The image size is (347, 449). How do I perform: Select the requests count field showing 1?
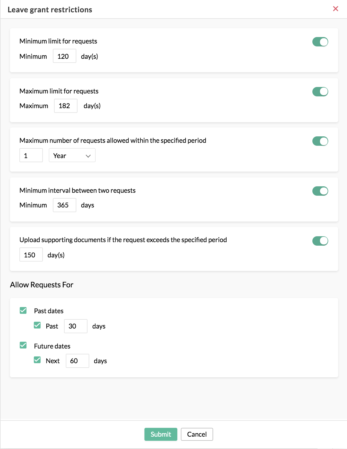(x=31, y=155)
